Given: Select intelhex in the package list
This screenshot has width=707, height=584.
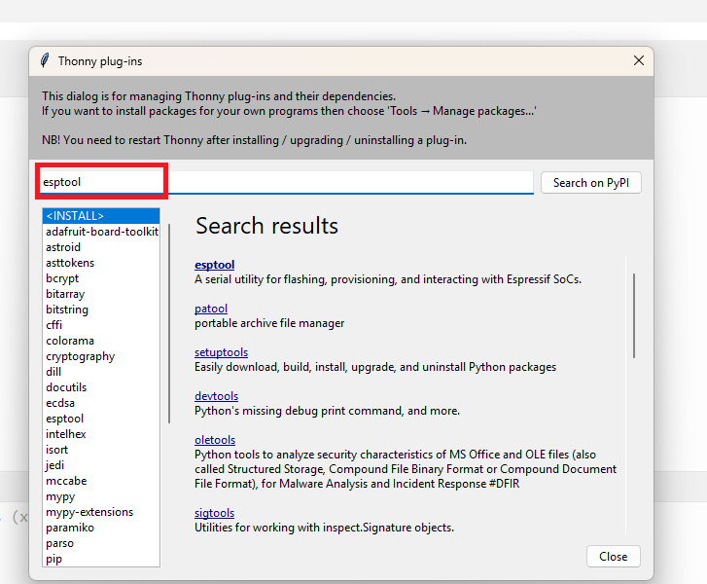Looking at the screenshot, I should point(101,434).
